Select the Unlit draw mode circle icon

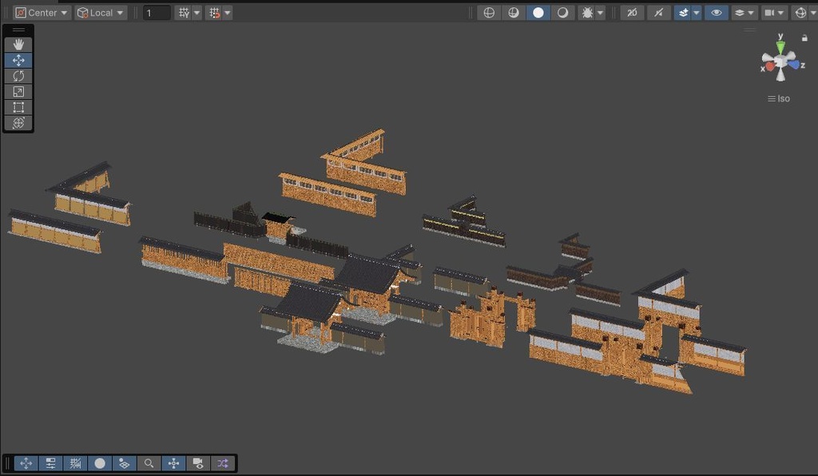[x=562, y=13]
